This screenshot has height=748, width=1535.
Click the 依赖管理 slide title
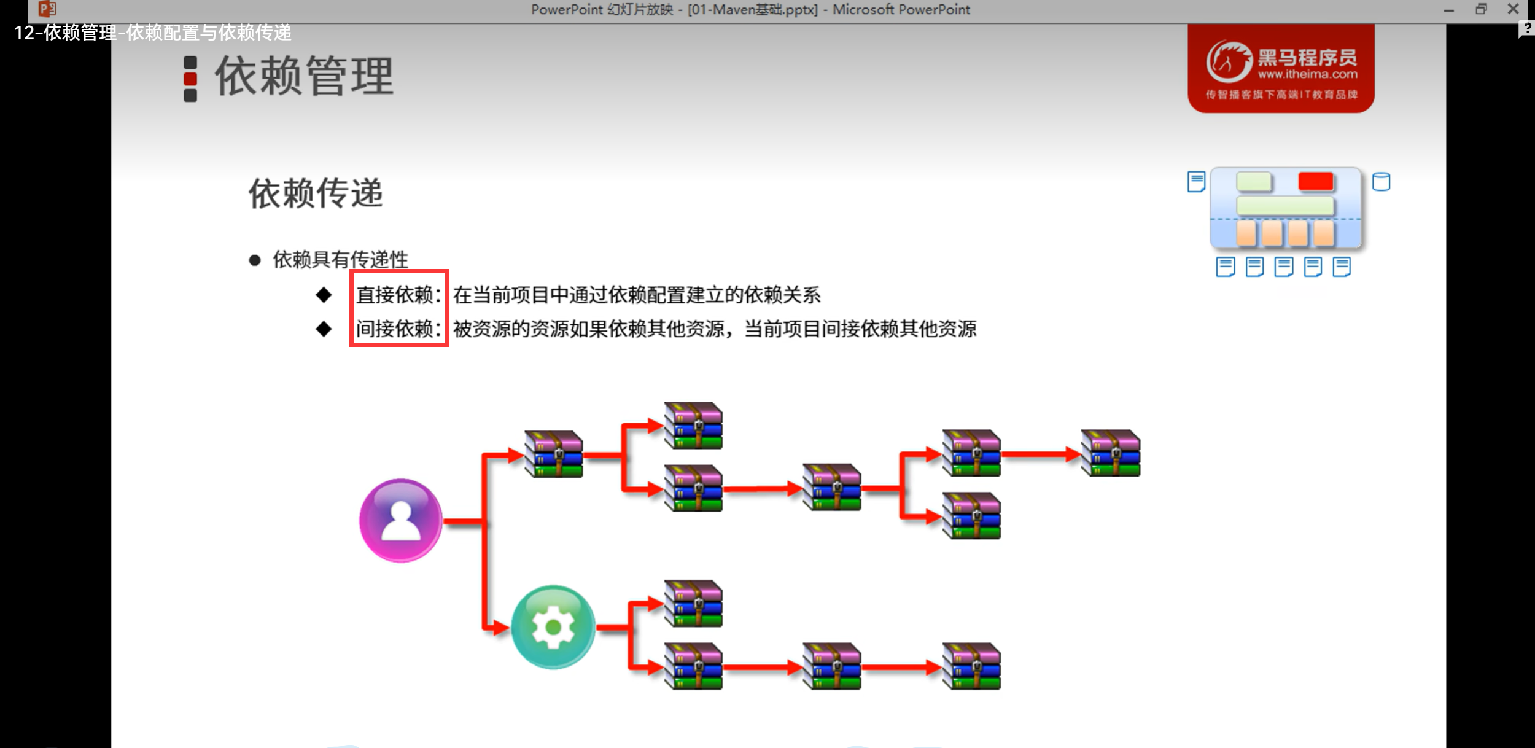point(304,77)
